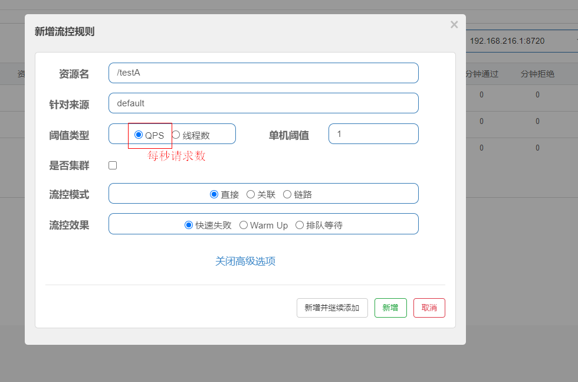Screen dimensions: 578x382
Task: Click the 关闭高级选项 link
Action: click(245, 260)
